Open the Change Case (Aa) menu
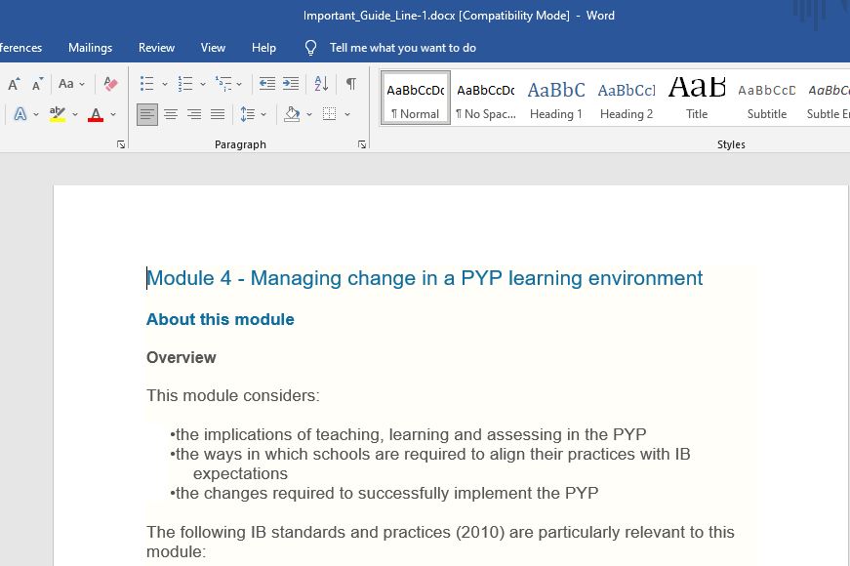The width and height of the screenshot is (850, 566). [71, 84]
